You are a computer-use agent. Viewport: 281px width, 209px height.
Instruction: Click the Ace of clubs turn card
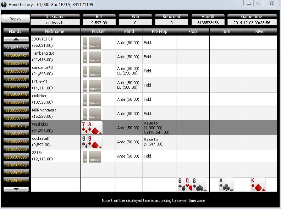[226, 185]
